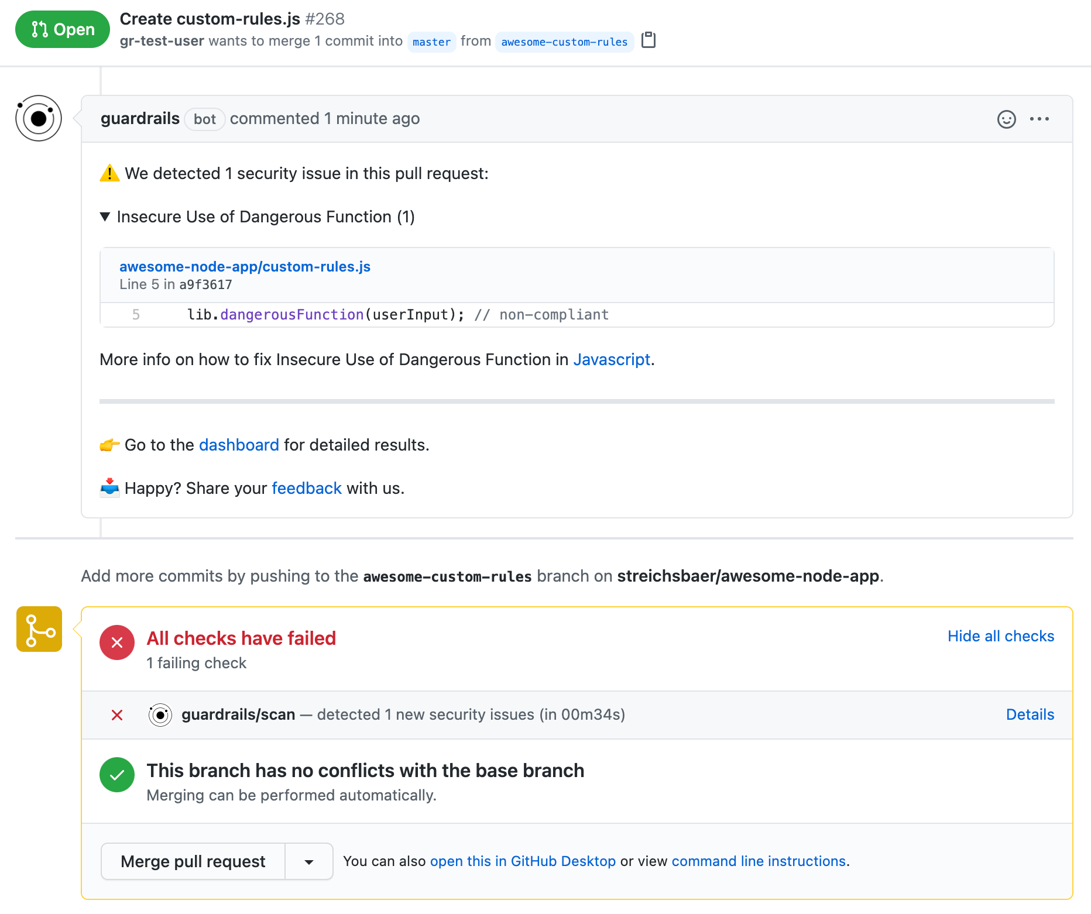Screen dimensions: 1091x914
Task: Go to the GuardRails dashboard link
Action: click(239, 445)
